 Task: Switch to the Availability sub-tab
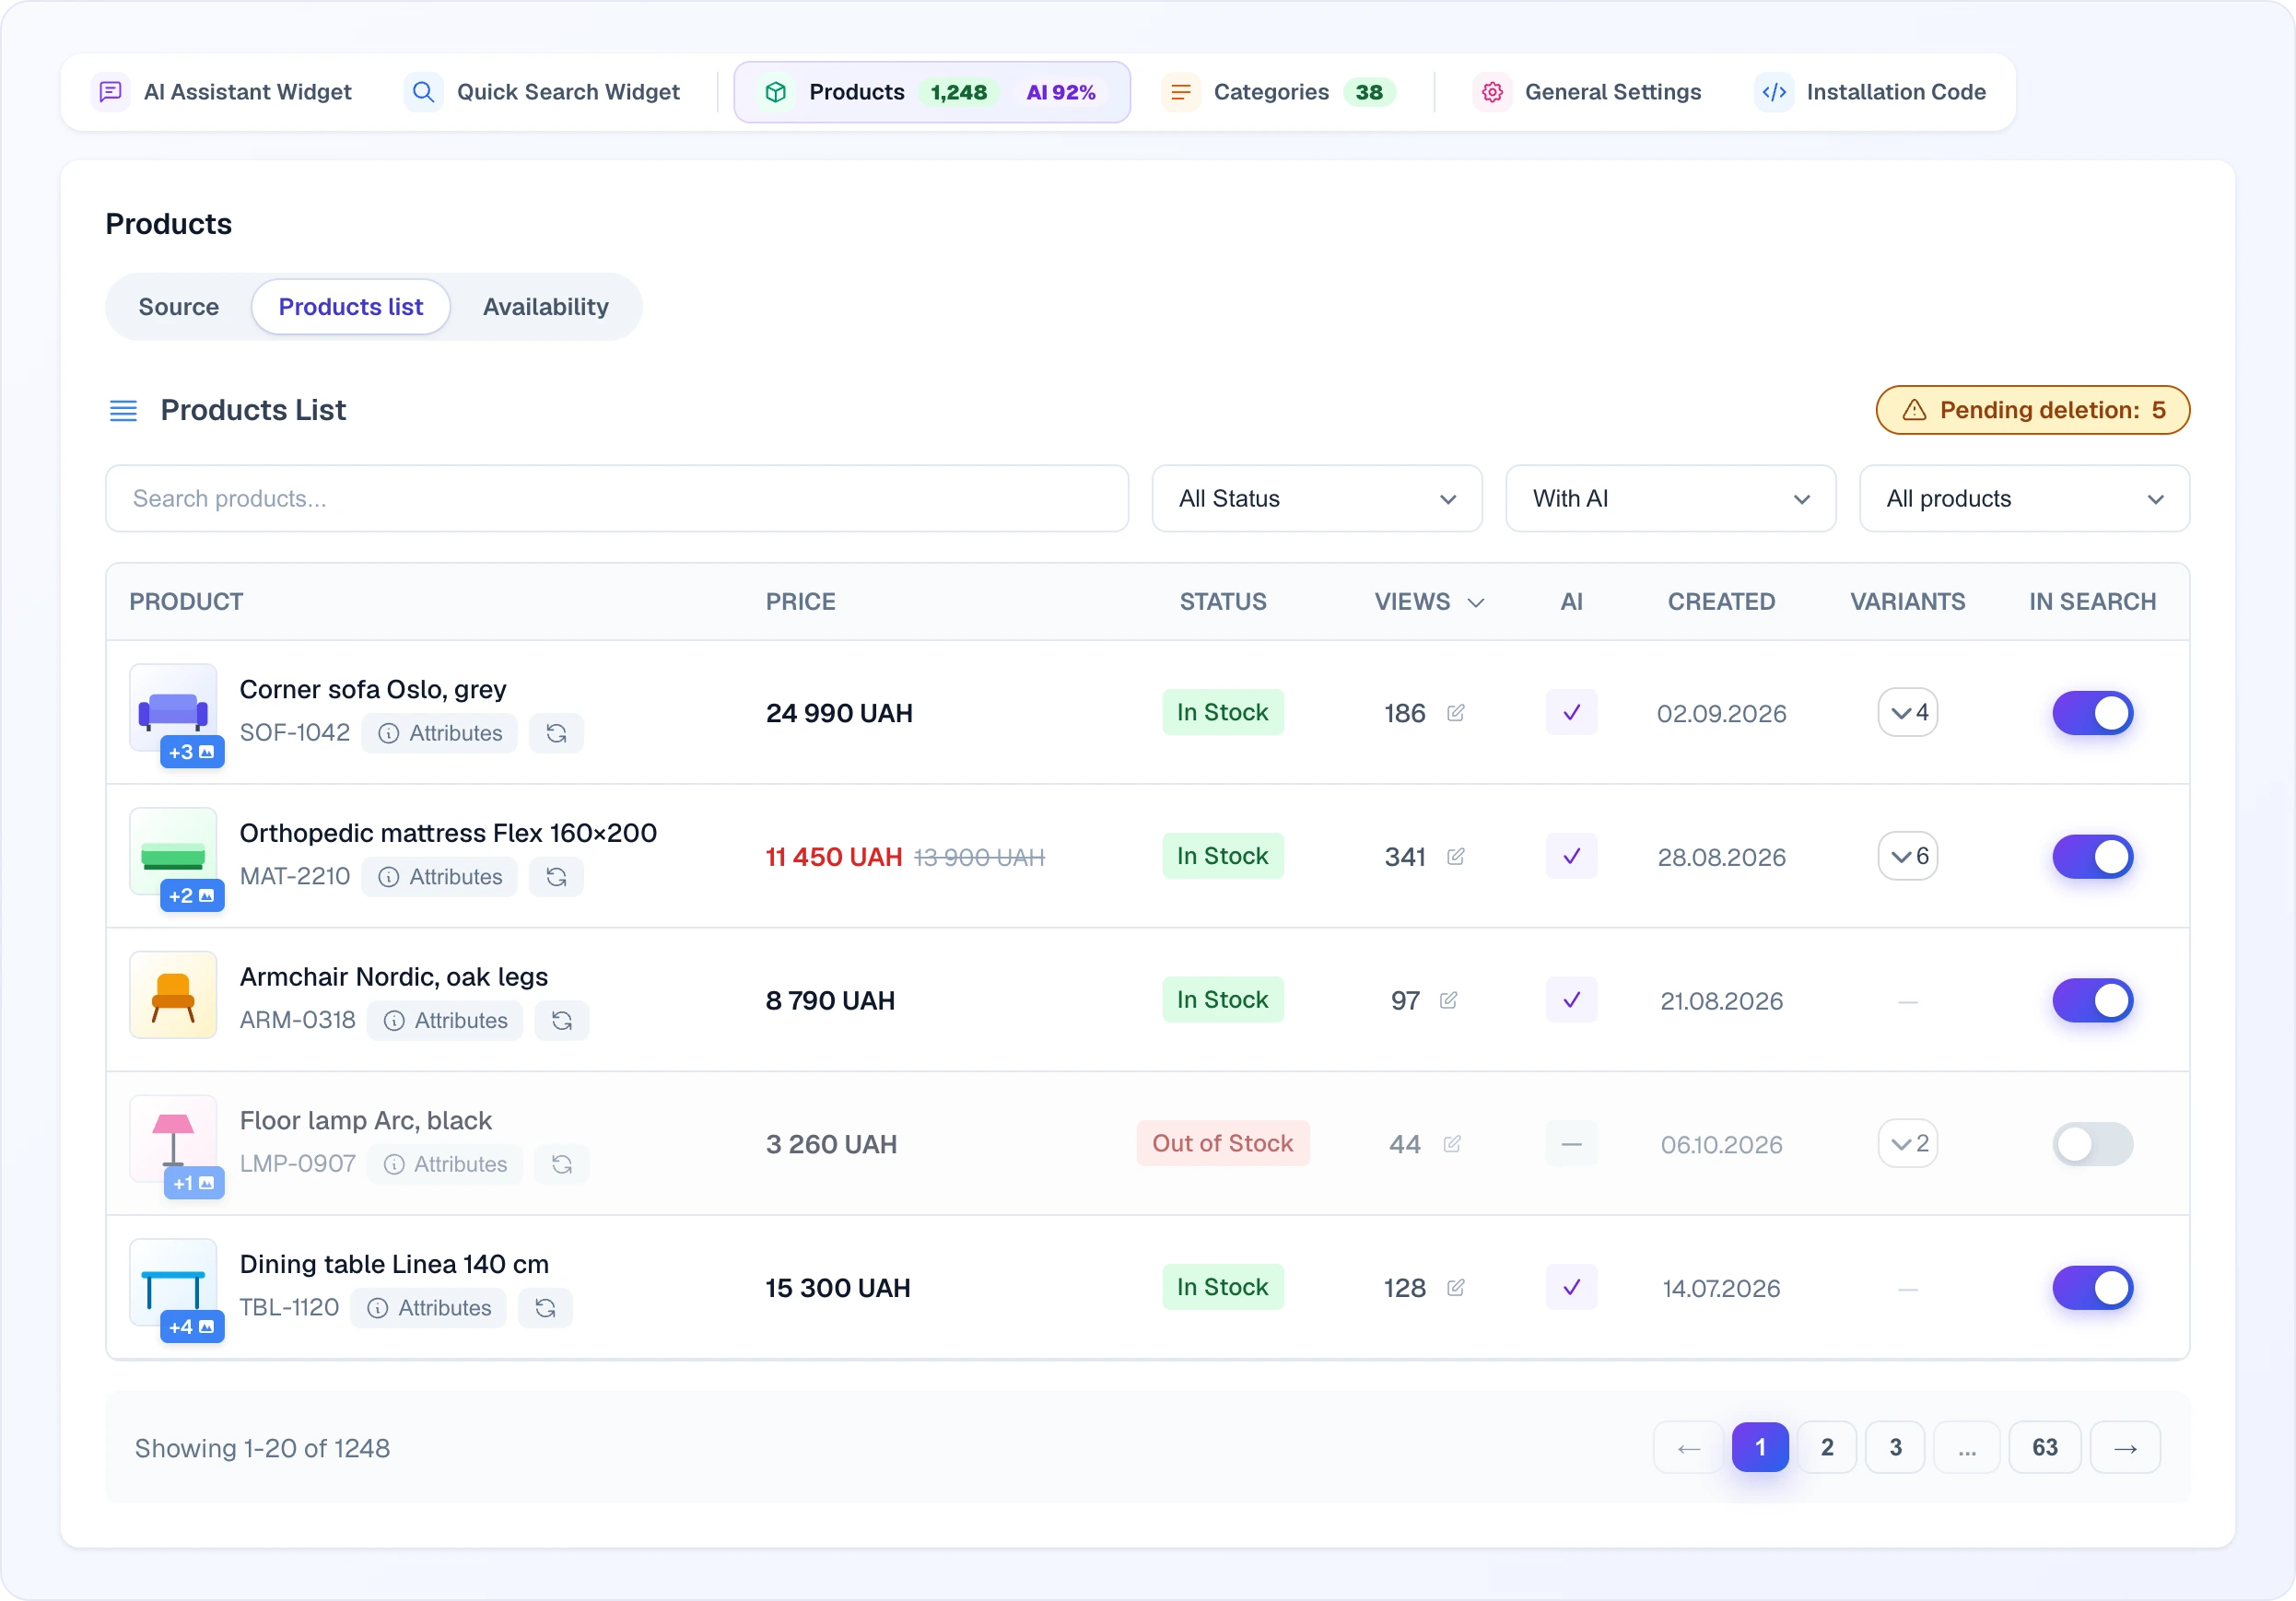coord(546,307)
